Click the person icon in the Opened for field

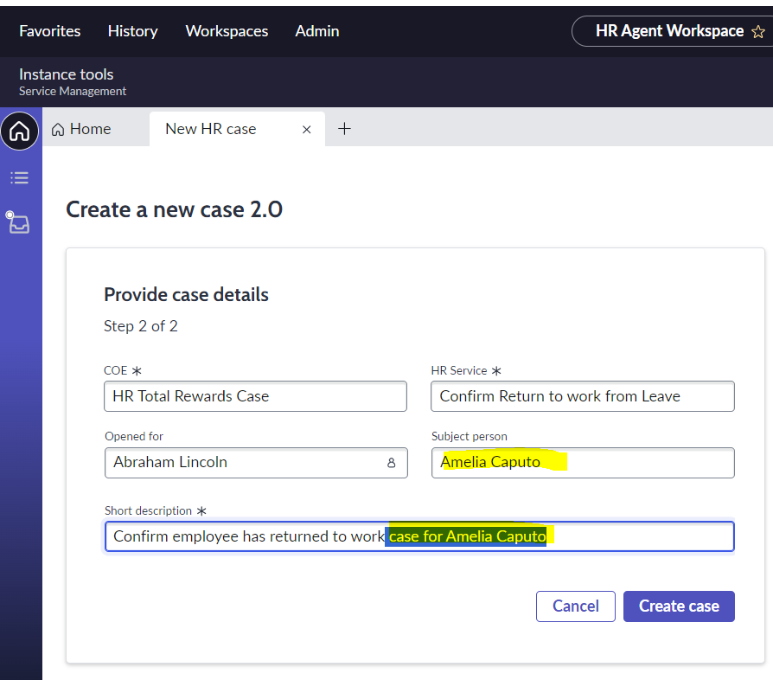click(x=392, y=463)
